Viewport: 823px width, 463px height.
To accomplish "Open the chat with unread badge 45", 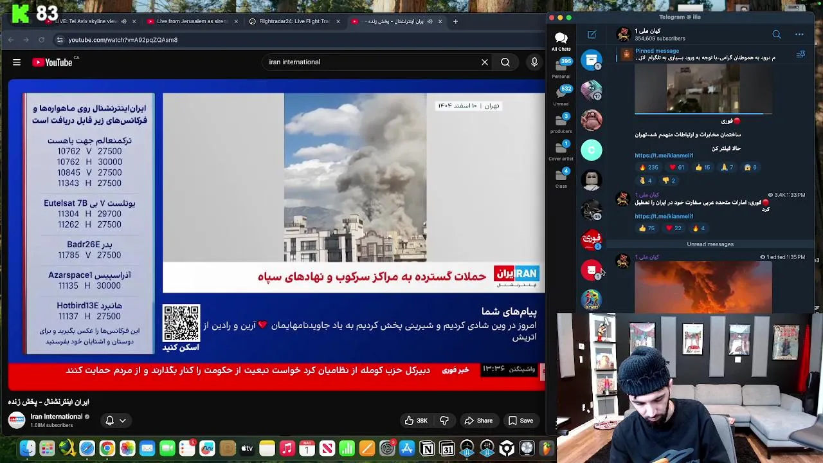I will (x=592, y=210).
